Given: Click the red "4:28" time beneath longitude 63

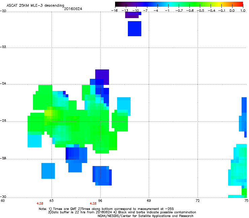Looking at the screenshot, I should pos(40,204).
